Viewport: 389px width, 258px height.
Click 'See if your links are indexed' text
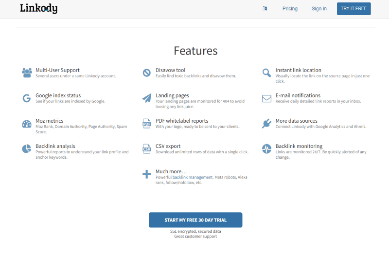coord(71,101)
